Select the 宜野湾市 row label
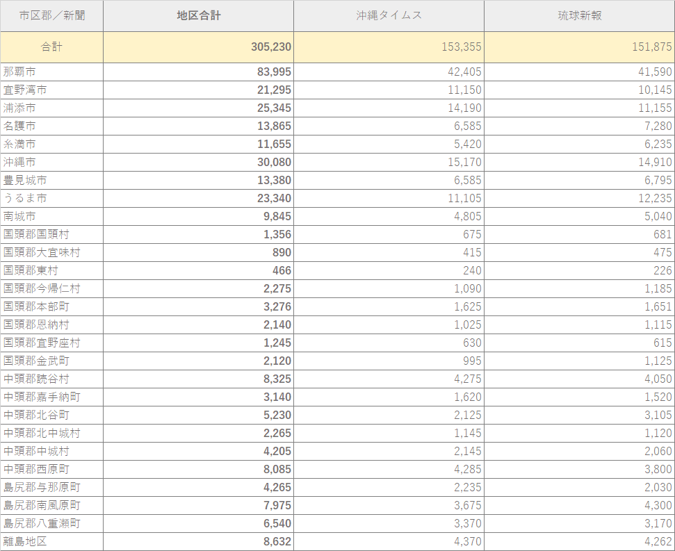This screenshot has height=551, width=675. (x=25, y=90)
